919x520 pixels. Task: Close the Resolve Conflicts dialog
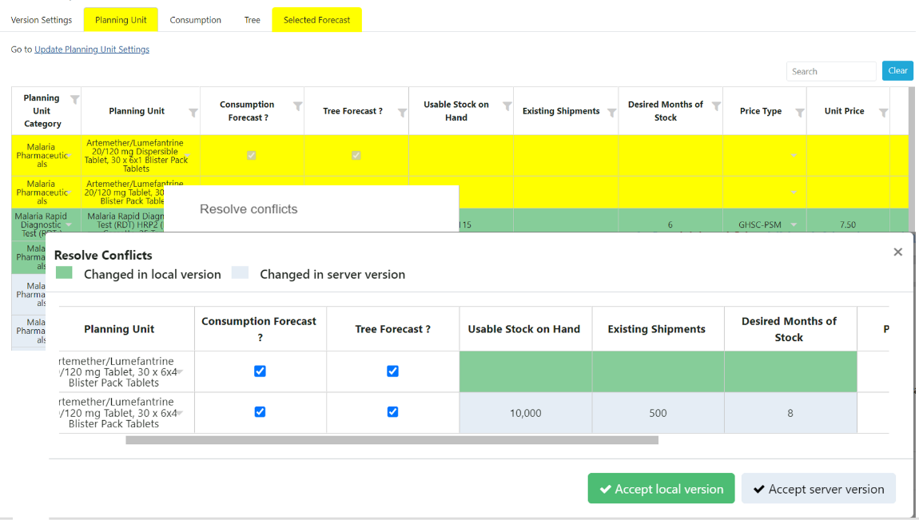pyautogui.click(x=898, y=252)
